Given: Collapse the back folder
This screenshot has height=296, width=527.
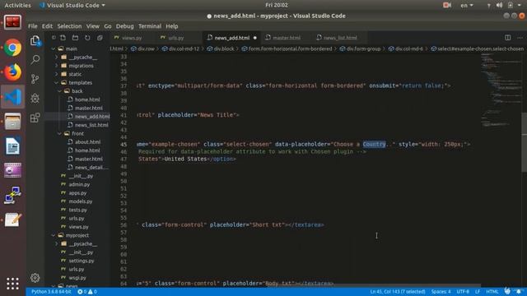Looking at the screenshot, I should click(x=59, y=91).
